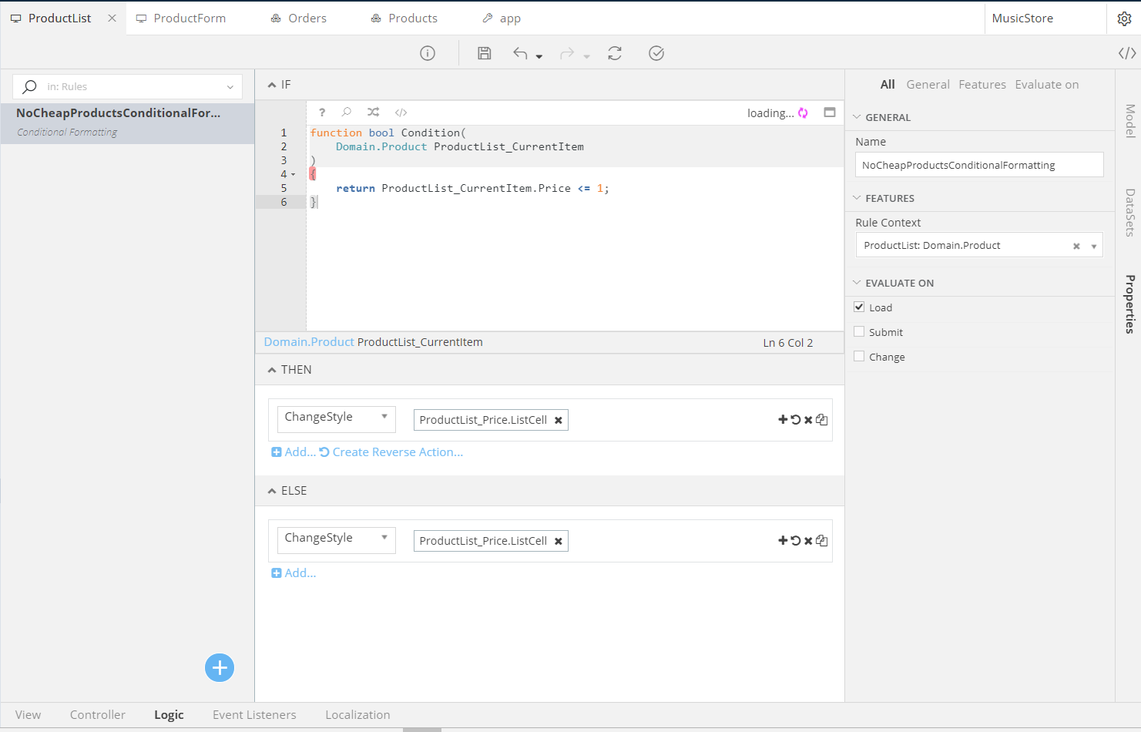Collapse the ELSE section
Viewport: 1141px width, 732px height.
click(272, 491)
